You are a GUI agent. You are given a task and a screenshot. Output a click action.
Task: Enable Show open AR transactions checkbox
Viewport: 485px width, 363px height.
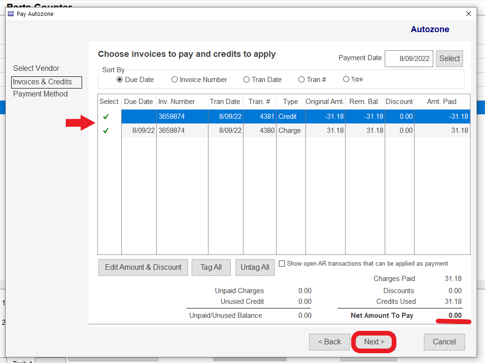tap(282, 263)
